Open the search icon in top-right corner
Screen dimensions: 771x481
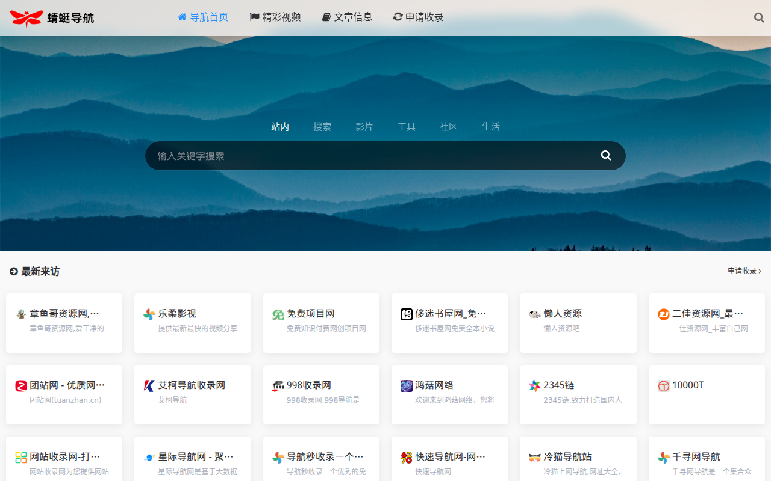pyautogui.click(x=759, y=17)
